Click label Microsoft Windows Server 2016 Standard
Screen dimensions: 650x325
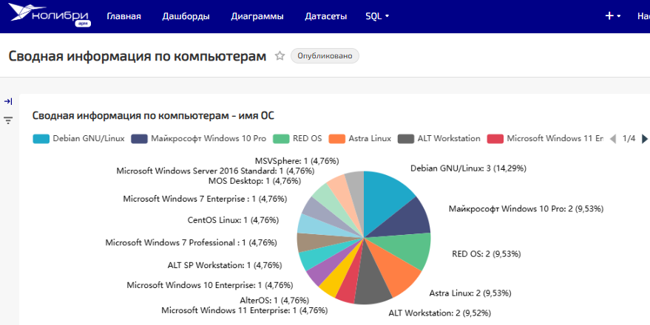click(215, 171)
